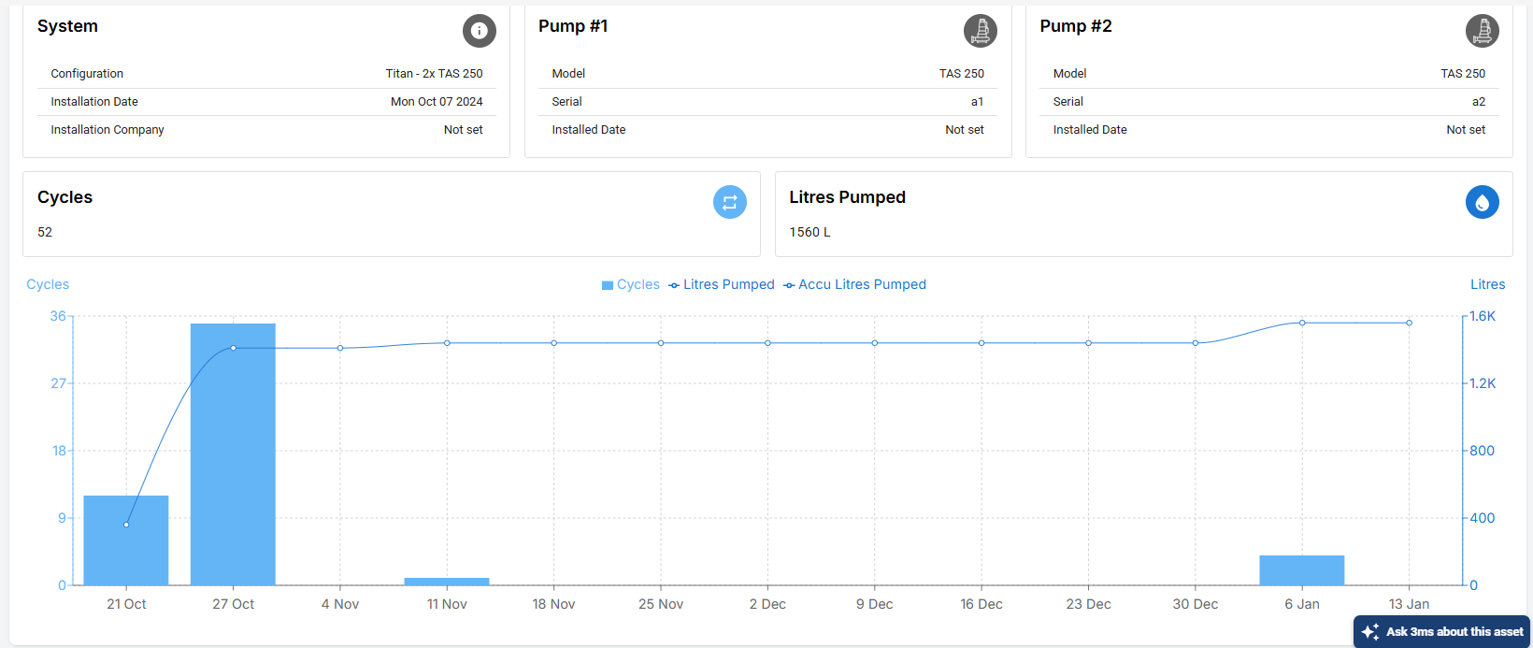Click the small 11 Nov cycles bar
The width and height of the screenshot is (1533, 648).
click(x=447, y=582)
